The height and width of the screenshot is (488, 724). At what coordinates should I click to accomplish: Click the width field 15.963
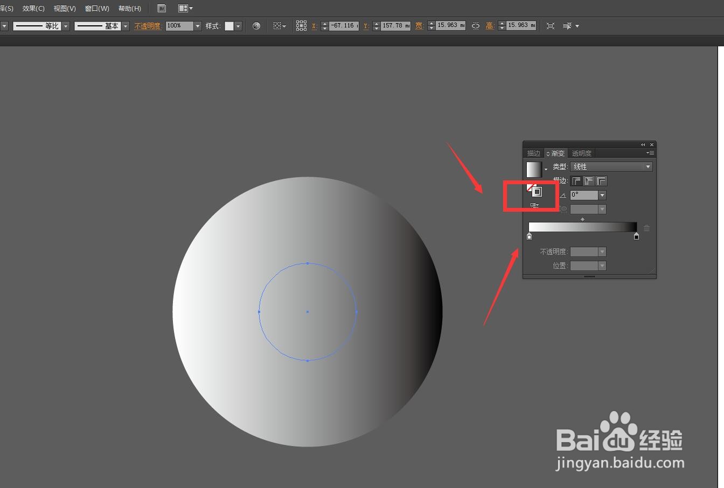coord(450,26)
